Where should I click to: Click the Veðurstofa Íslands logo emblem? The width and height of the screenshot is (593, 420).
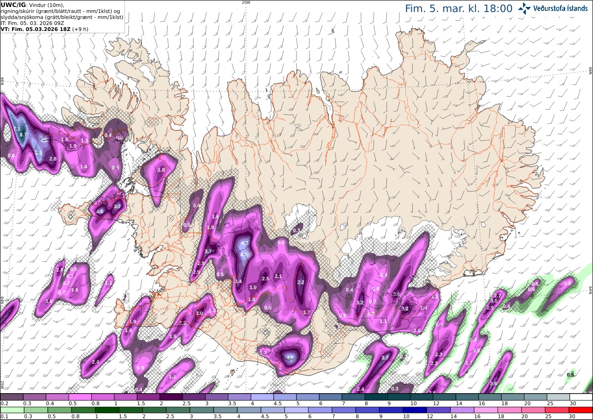pos(524,8)
